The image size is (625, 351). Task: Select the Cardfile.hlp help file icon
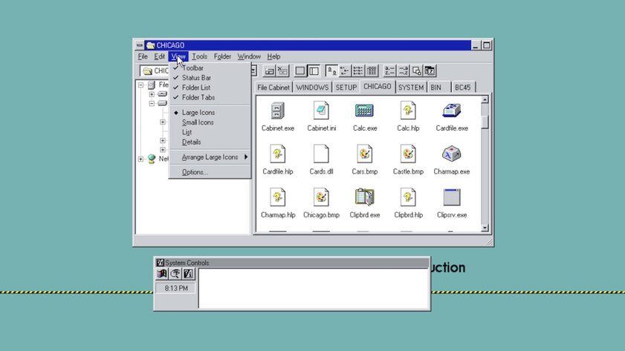277,154
